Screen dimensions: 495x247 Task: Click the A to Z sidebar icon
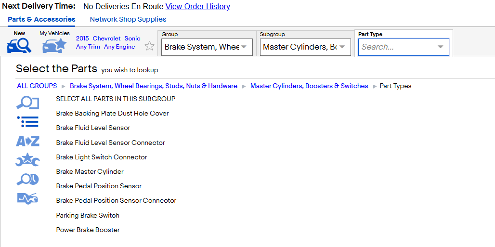pyautogui.click(x=28, y=141)
